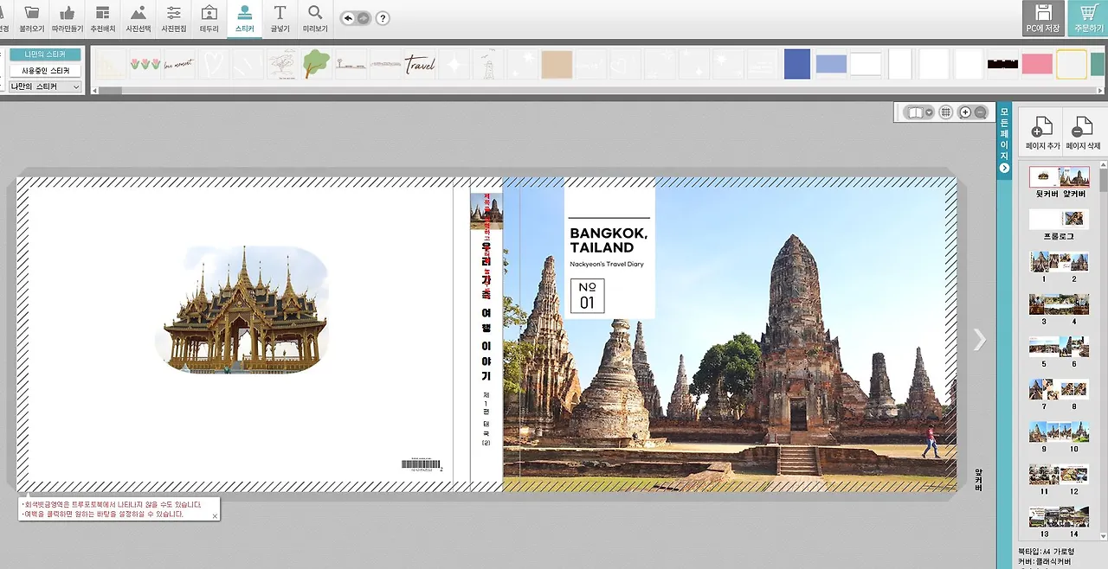Click page list scrollbar up arrow
The image size is (1108, 569).
(1104, 164)
